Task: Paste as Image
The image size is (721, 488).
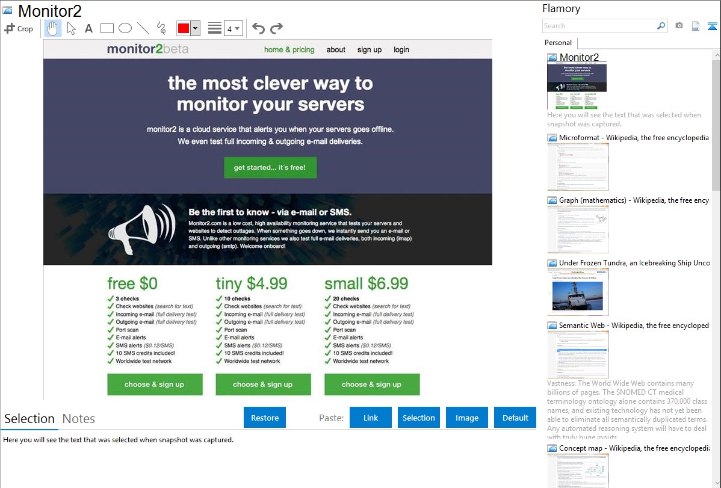Action: point(466,418)
